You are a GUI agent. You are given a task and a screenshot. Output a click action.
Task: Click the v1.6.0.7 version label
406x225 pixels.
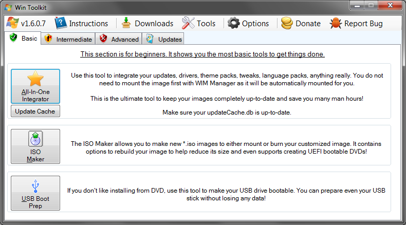[33, 24]
